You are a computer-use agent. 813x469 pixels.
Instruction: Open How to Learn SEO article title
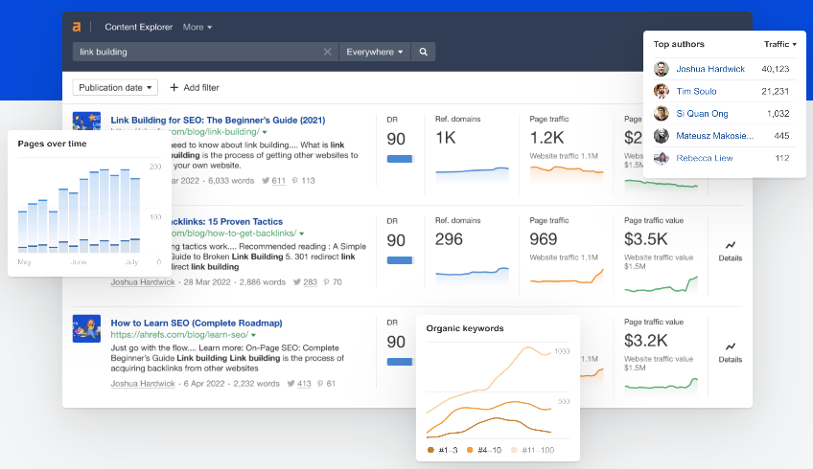coord(197,323)
